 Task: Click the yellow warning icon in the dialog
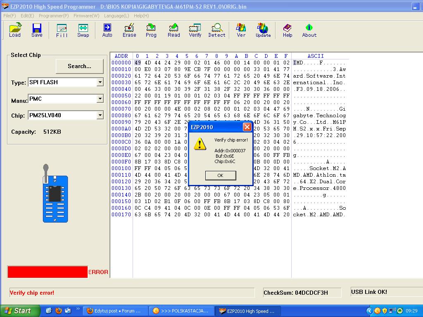[200, 143]
